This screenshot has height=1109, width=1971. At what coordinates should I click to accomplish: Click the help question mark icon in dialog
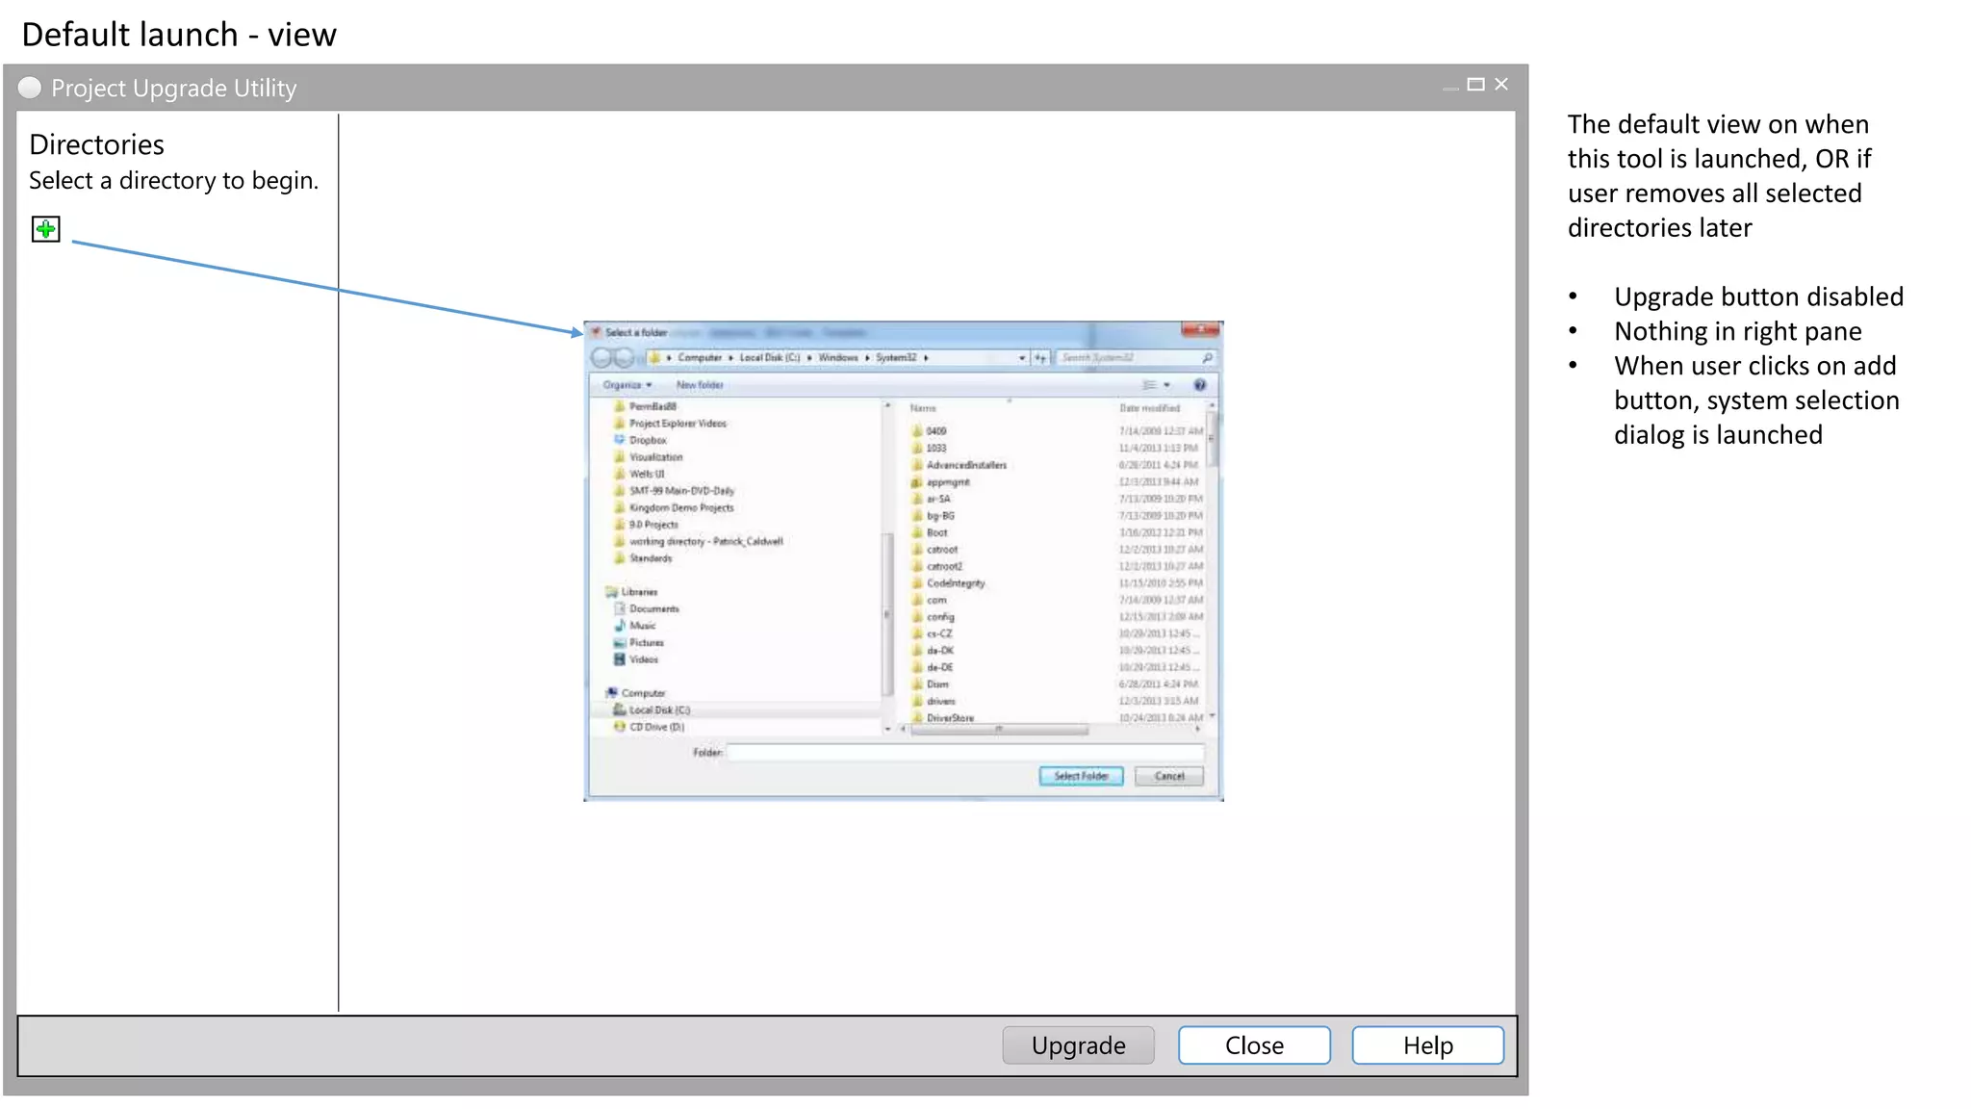click(x=1199, y=385)
